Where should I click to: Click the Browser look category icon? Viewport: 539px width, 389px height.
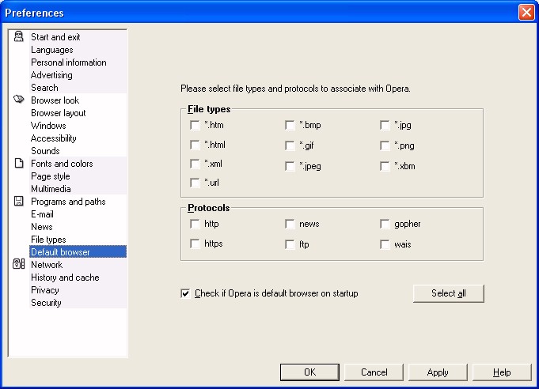coord(18,99)
